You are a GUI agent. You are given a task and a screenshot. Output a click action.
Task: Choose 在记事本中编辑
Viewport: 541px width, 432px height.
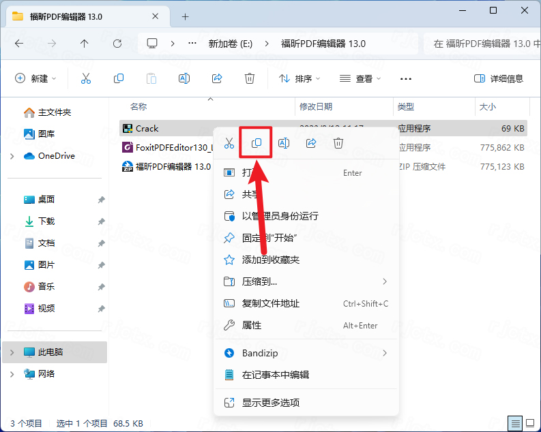306,375
